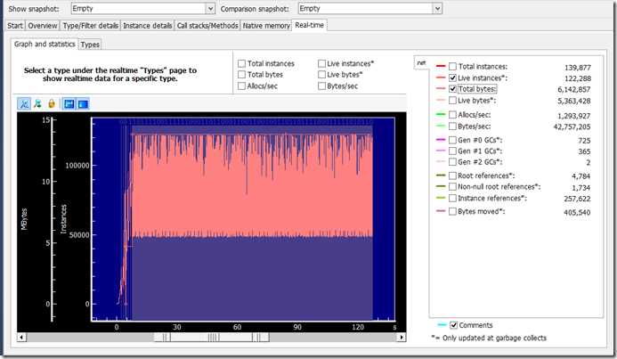Switch to the Types sub-tab

[90, 45]
